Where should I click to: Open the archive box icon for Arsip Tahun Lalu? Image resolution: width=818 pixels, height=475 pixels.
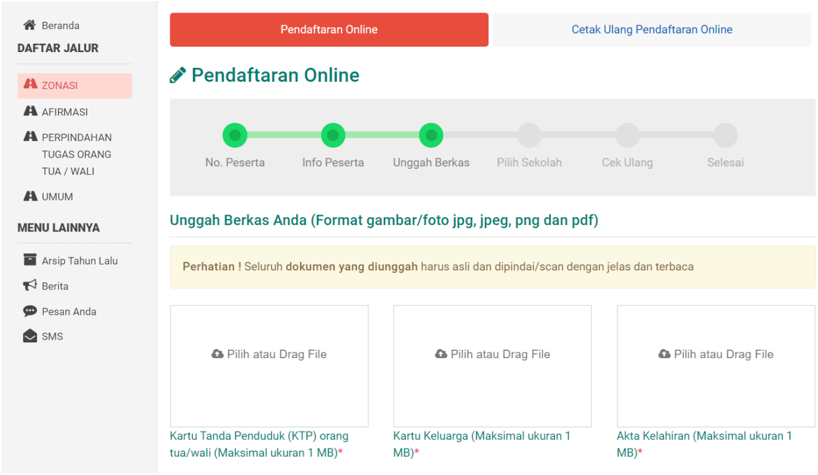(30, 260)
